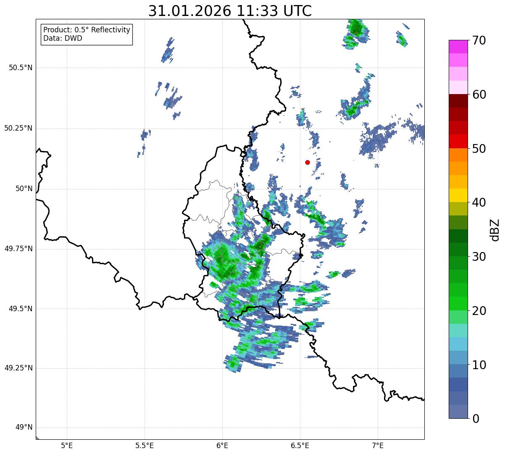505x454 pixels.
Task: Click the 'Product: 0.5° Reflectivity' label
Action: coord(87,30)
